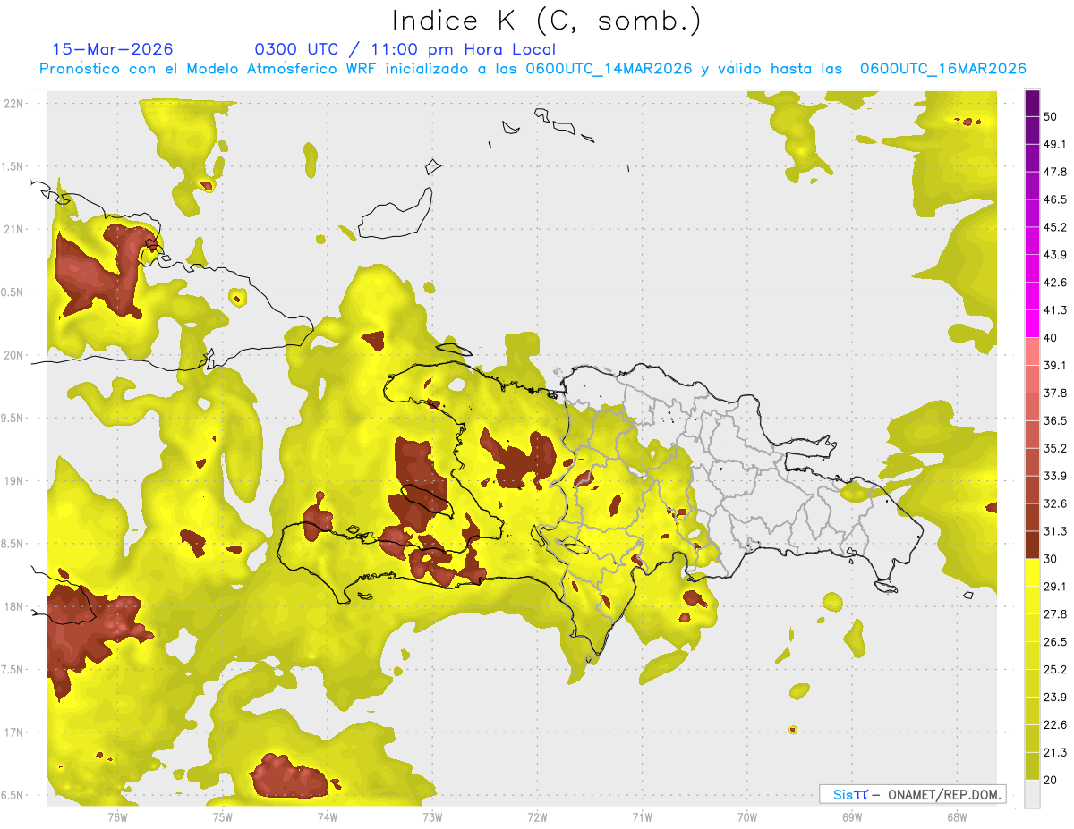Click colorbar label '42.6'
Viewport: 1074px width, 829px height.
tap(1056, 283)
